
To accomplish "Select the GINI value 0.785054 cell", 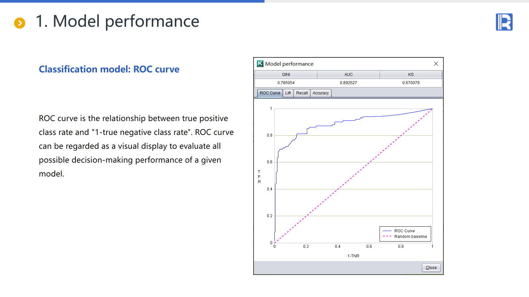I will pos(286,83).
